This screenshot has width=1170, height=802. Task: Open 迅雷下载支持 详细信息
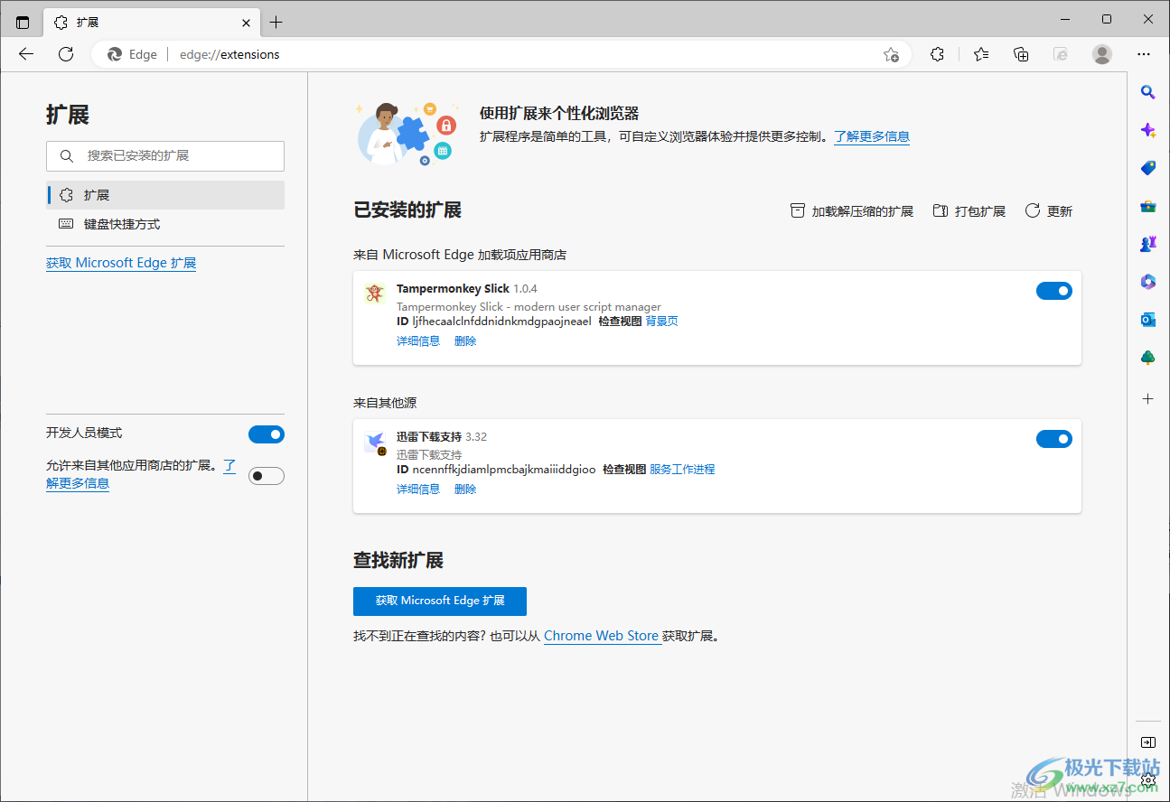[418, 489]
